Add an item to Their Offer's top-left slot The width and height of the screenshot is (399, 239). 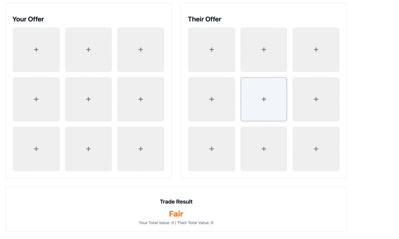211,49
